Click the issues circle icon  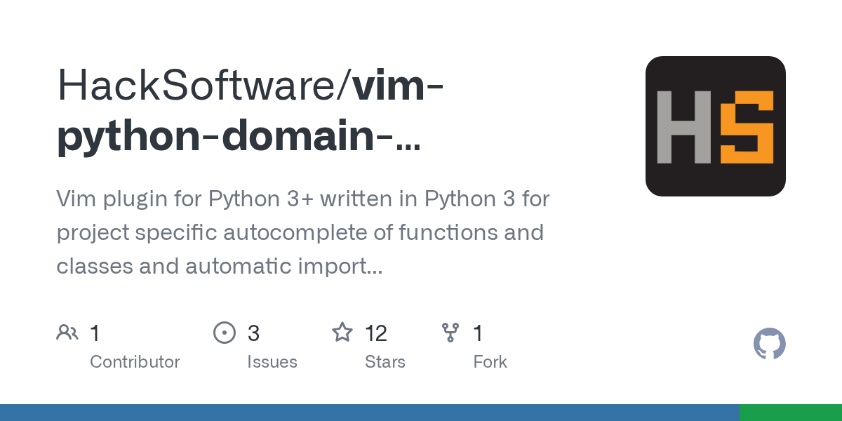coord(225,332)
